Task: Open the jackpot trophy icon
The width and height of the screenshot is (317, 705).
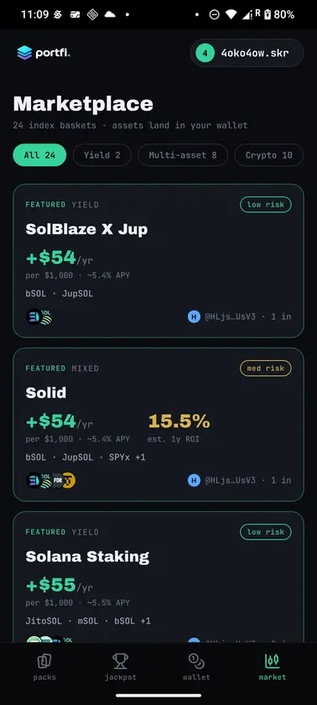Action: 120,661
